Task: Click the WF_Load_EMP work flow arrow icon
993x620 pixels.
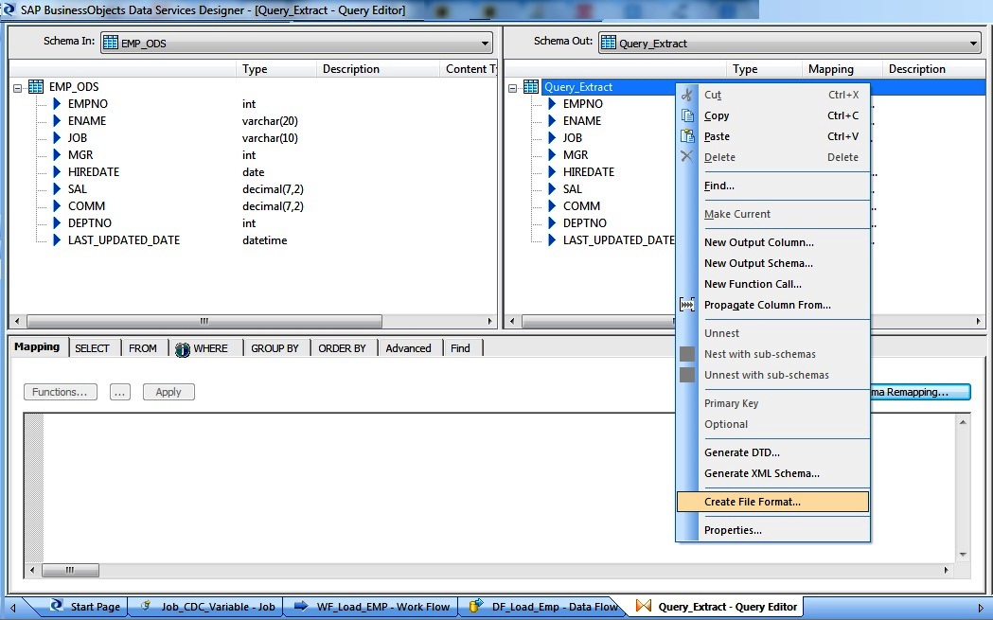Action: pos(301,606)
